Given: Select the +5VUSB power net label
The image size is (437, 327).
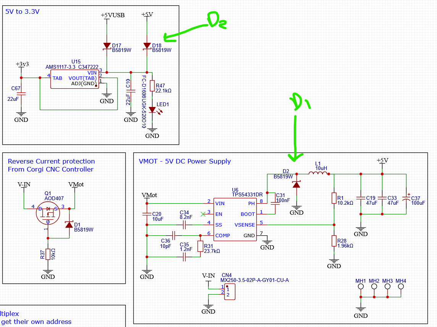Looking at the screenshot, I should [113, 15].
